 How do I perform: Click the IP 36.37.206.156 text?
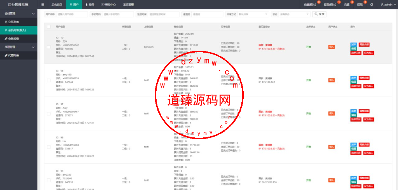coord(267,182)
